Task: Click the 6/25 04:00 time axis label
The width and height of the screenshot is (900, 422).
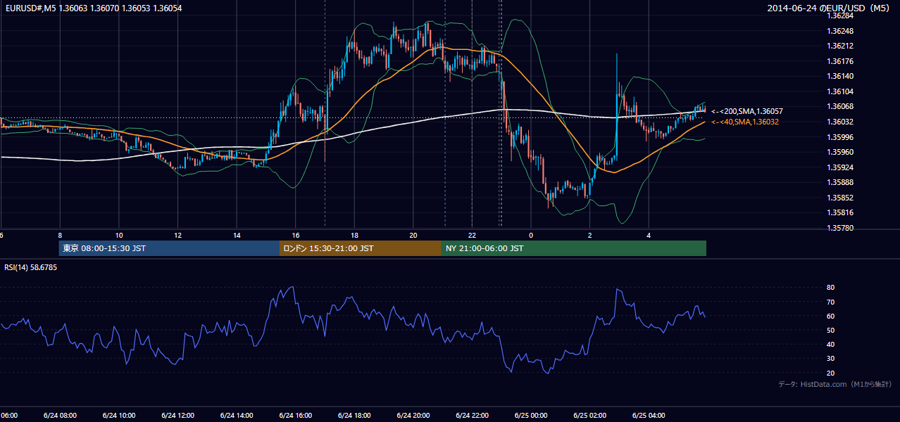Action: pyautogui.click(x=649, y=416)
